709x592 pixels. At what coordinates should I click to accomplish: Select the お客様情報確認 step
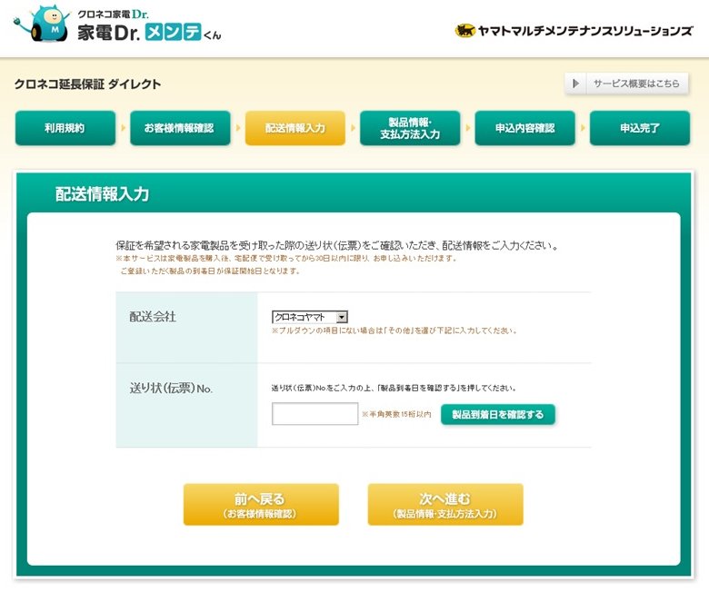[x=179, y=128]
